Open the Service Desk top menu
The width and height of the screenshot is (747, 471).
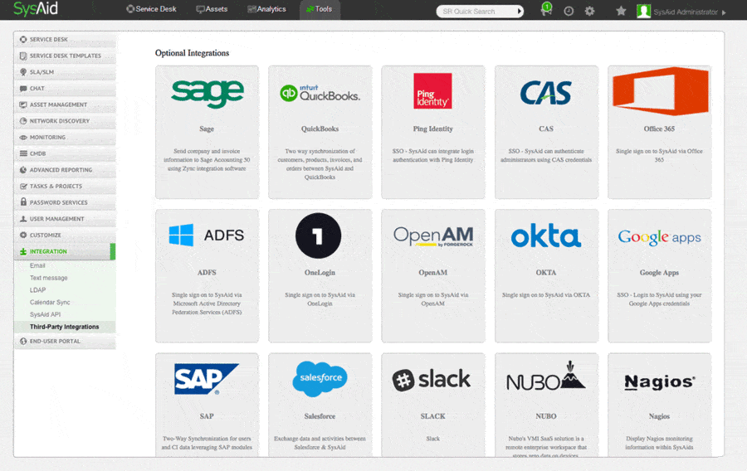(x=152, y=9)
